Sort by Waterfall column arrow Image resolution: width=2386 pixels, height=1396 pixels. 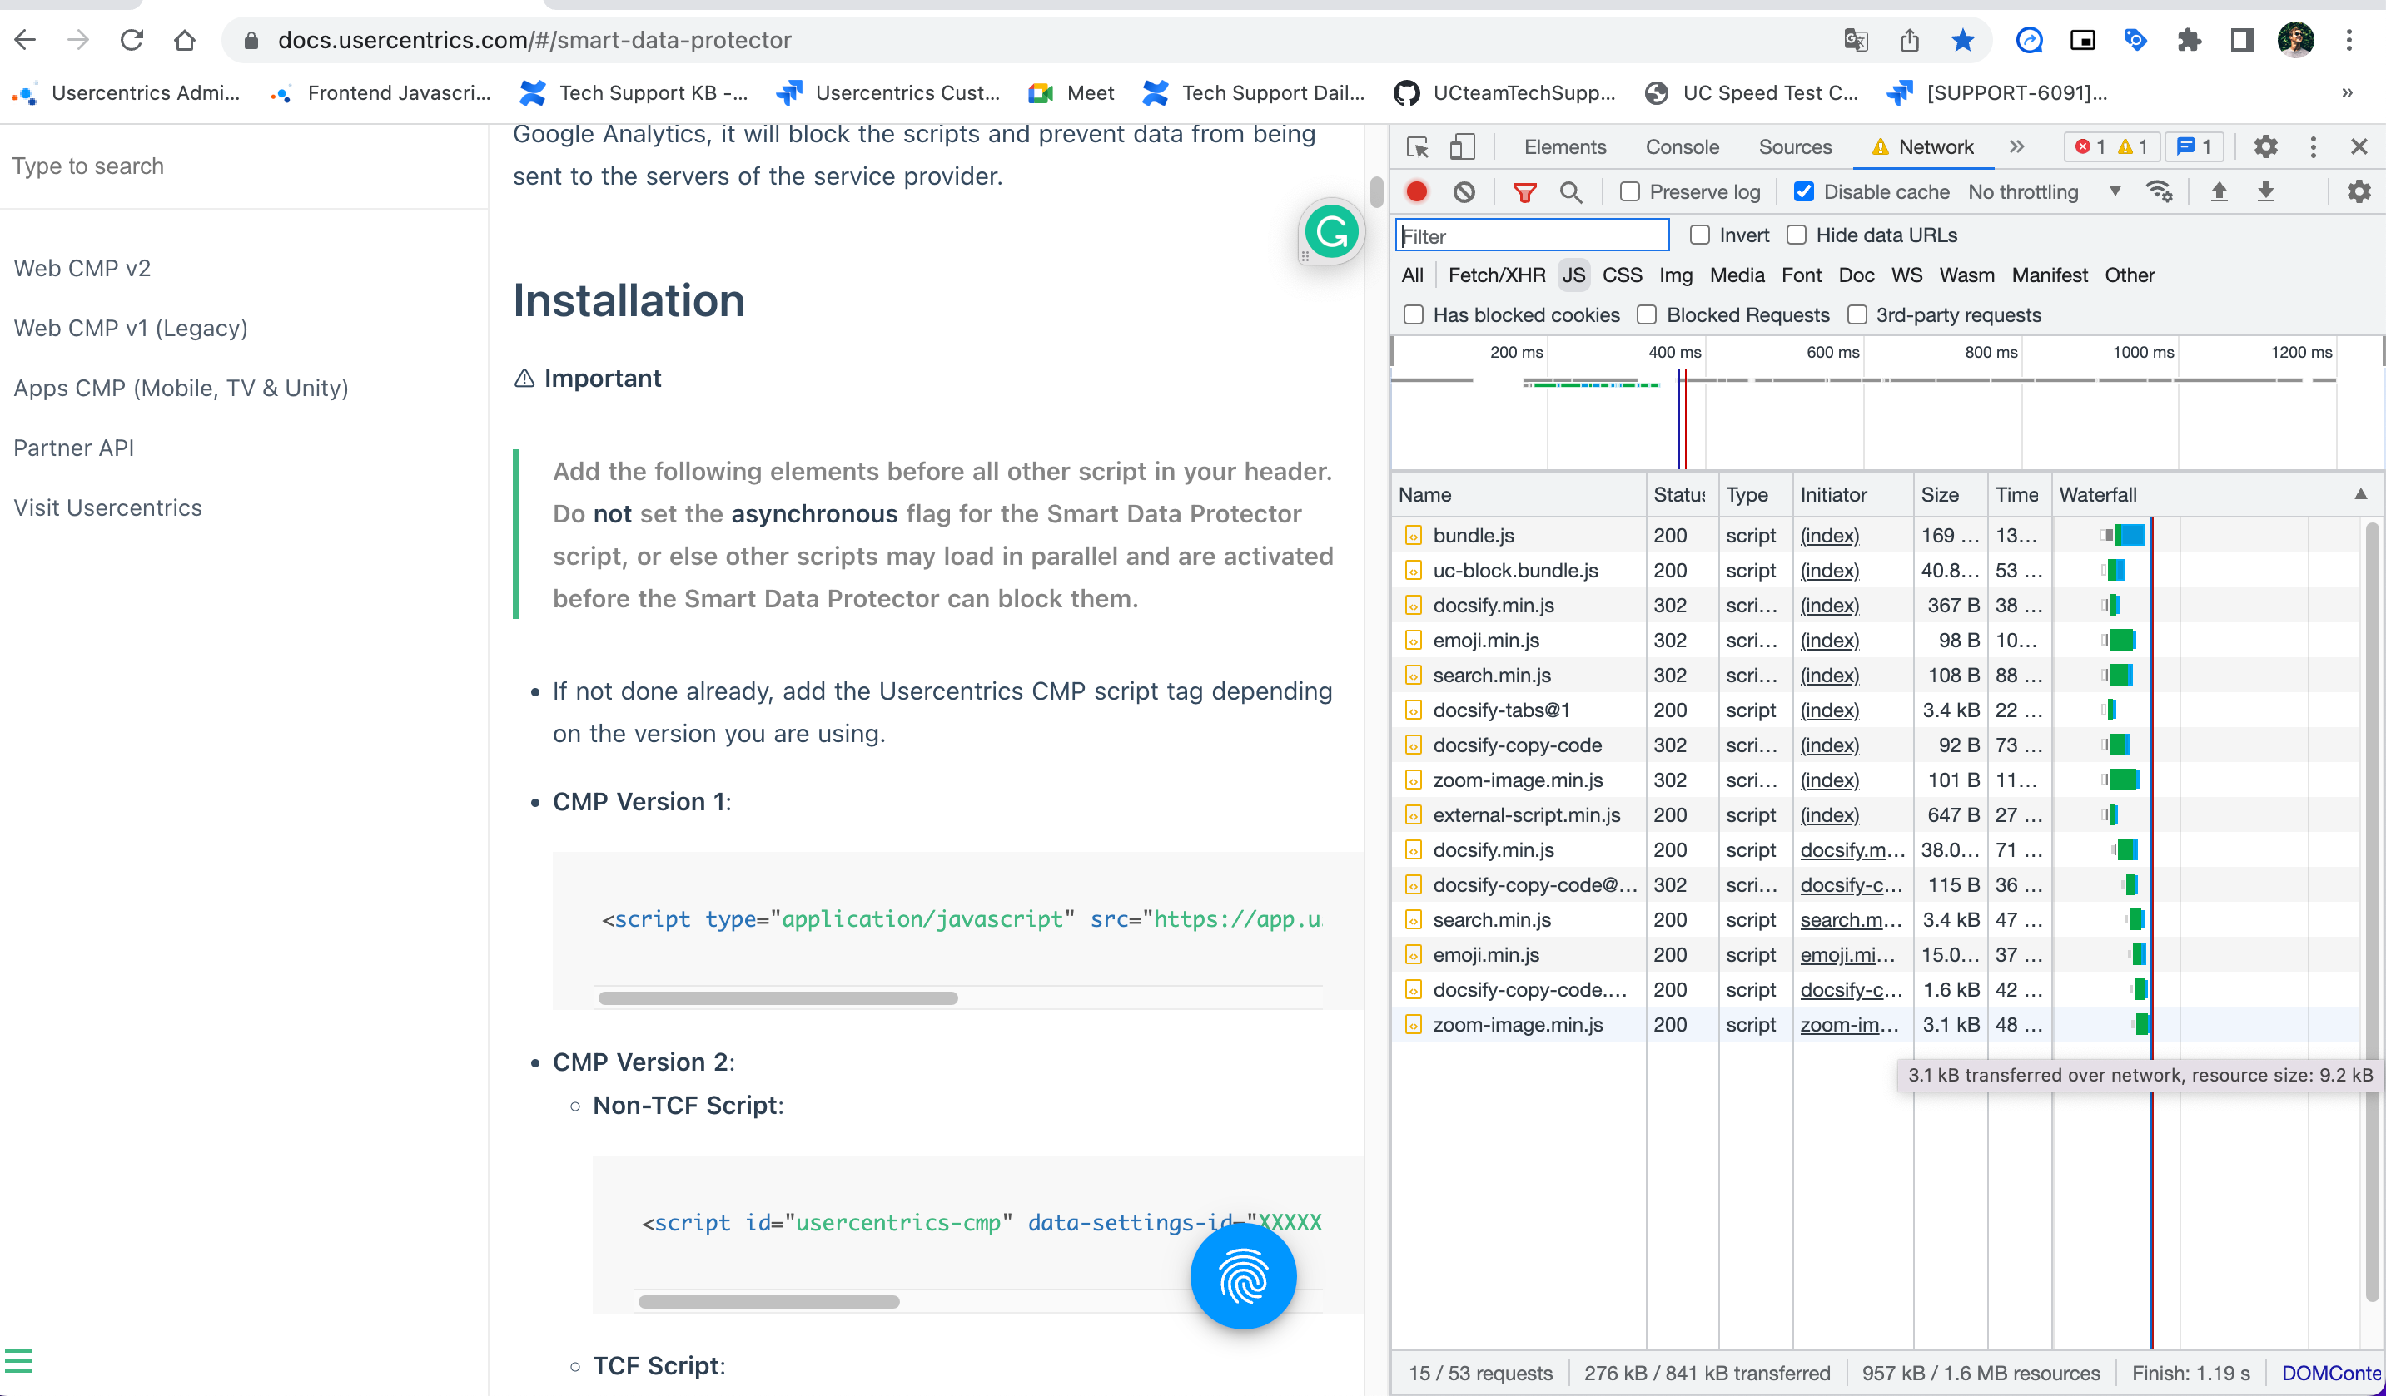click(2360, 494)
